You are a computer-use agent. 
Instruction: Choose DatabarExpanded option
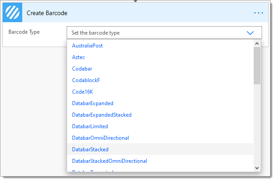tap(92, 103)
